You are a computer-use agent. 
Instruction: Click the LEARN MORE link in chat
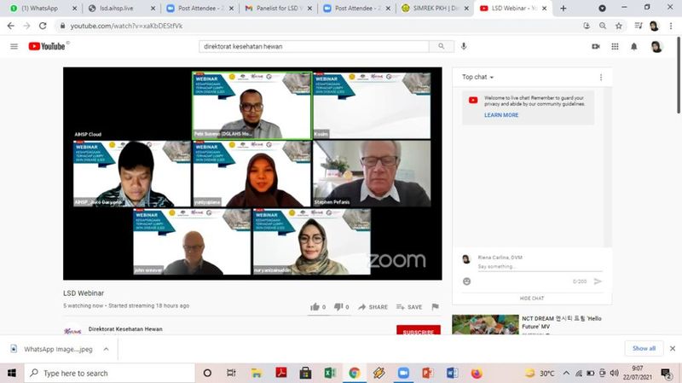[x=501, y=115]
